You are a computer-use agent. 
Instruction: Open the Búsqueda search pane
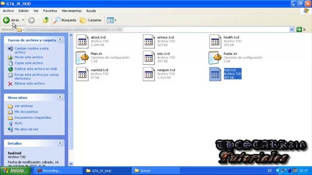[65, 20]
